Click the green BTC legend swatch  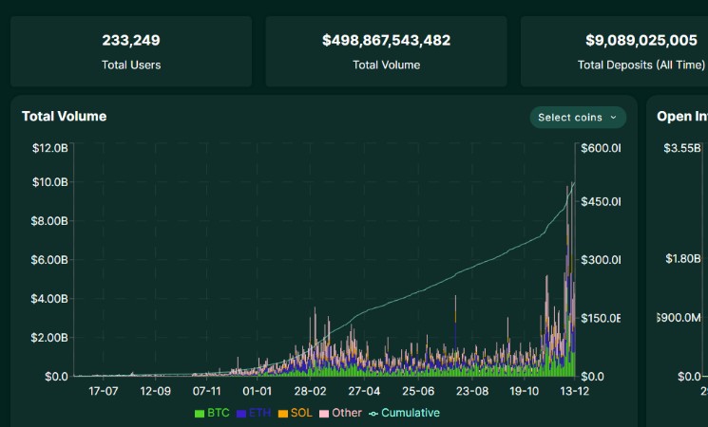tap(200, 414)
